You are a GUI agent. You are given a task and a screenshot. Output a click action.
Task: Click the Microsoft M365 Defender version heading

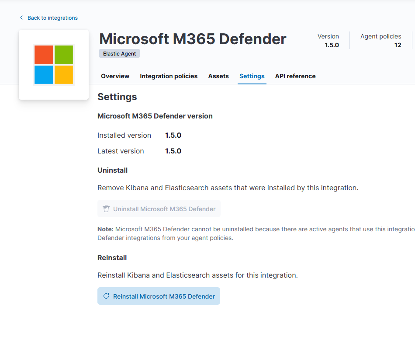pyautogui.click(x=155, y=116)
